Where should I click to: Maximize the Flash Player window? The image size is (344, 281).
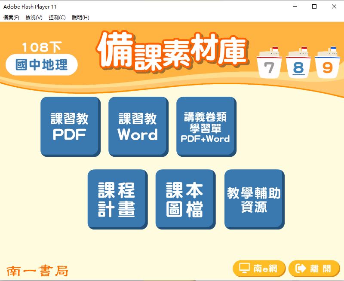click(314, 6)
